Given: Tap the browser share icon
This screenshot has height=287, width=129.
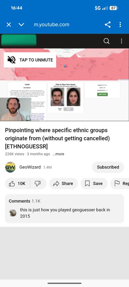Looking at the screenshot, I should (x=107, y=24).
